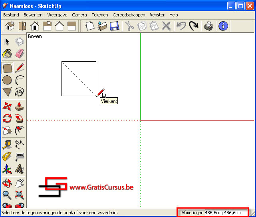The width and height of the screenshot is (256, 217).
Task: Activate the Tape Measure tool
Action: pyautogui.click(x=7, y=145)
